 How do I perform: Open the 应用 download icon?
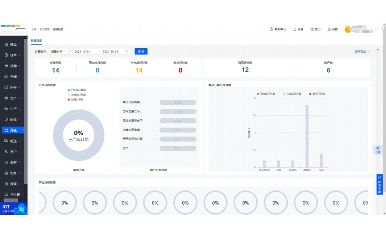pyautogui.click(x=312, y=29)
